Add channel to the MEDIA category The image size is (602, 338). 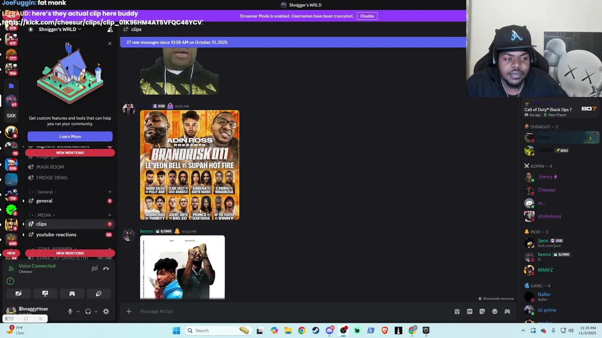[x=110, y=215]
